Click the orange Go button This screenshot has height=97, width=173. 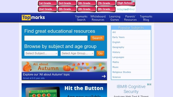tap(100, 53)
